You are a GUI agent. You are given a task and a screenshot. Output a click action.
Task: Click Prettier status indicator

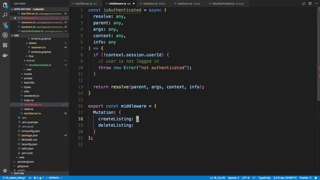pos(305,178)
